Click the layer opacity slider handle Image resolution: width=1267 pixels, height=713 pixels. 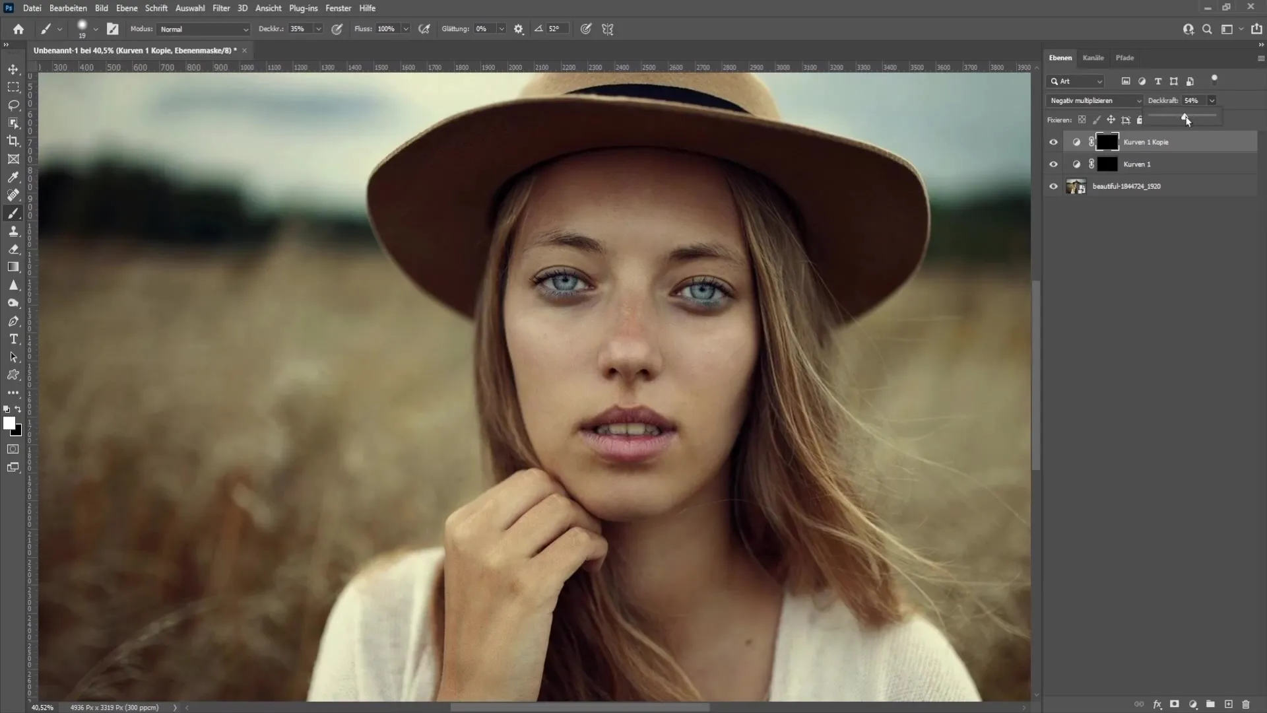coord(1185,117)
